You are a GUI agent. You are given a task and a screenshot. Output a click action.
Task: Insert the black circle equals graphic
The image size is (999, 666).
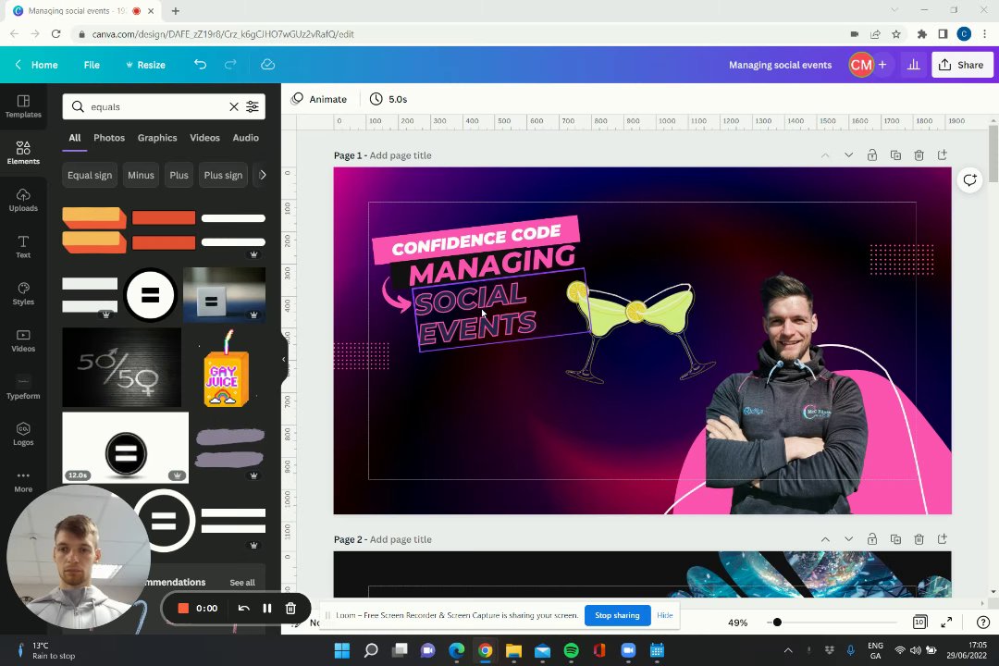click(151, 294)
